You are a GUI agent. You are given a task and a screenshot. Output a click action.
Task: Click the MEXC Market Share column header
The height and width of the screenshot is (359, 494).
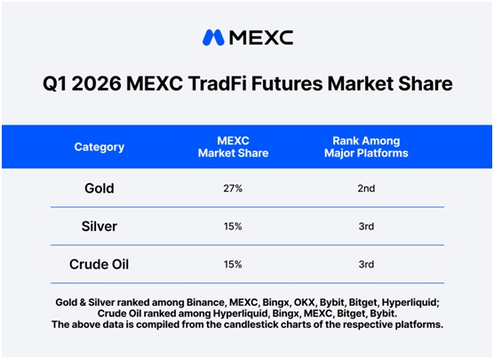[x=233, y=147]
